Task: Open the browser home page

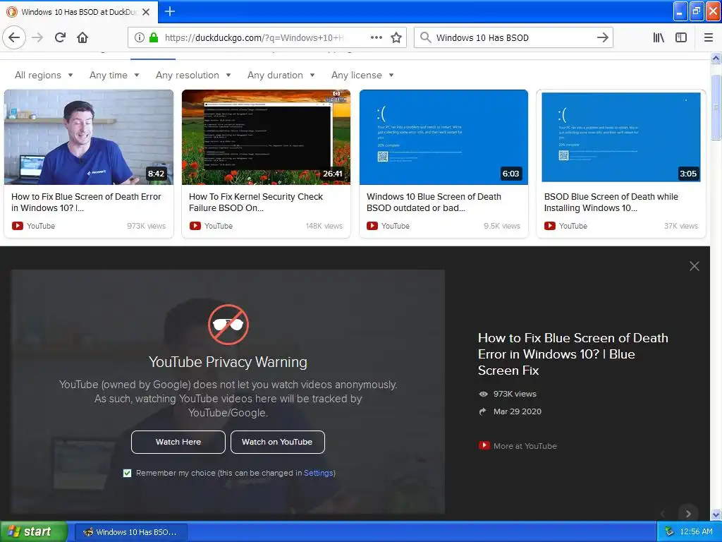Action: click(x=82, y=37)
